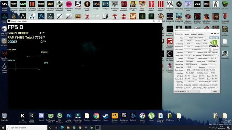Toggle the Vulkan checkbox
232x130 pixels.
185,88
